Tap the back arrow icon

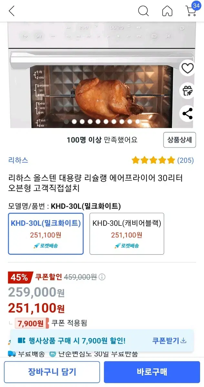[12, 11]
